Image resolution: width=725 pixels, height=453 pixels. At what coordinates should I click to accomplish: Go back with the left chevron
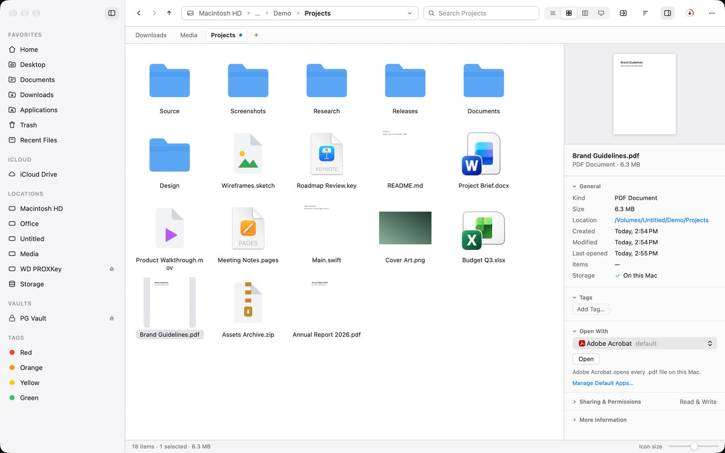(139, 13)
